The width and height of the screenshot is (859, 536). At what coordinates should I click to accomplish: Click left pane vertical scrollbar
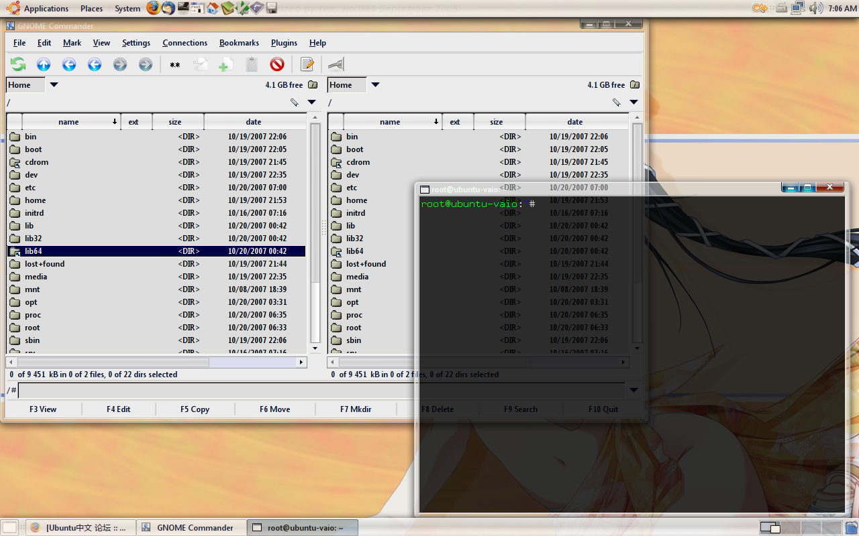point(314,233)
